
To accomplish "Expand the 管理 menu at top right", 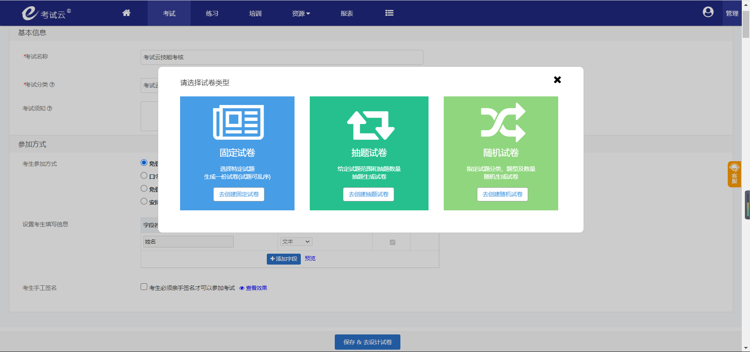I will tap(732, 13).
